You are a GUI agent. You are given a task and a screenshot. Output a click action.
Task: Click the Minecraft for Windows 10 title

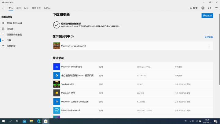[73, 46]
